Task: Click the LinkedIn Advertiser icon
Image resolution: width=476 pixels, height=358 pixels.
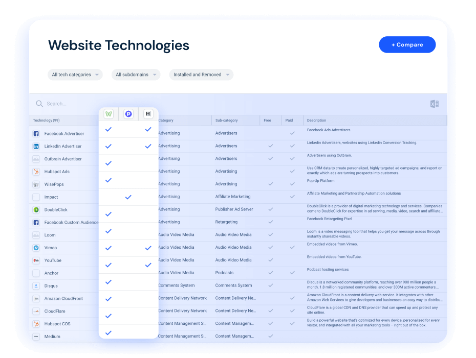Action: pos(36,146)
